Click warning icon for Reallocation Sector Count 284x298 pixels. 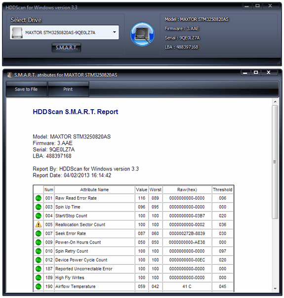(39, 224)
